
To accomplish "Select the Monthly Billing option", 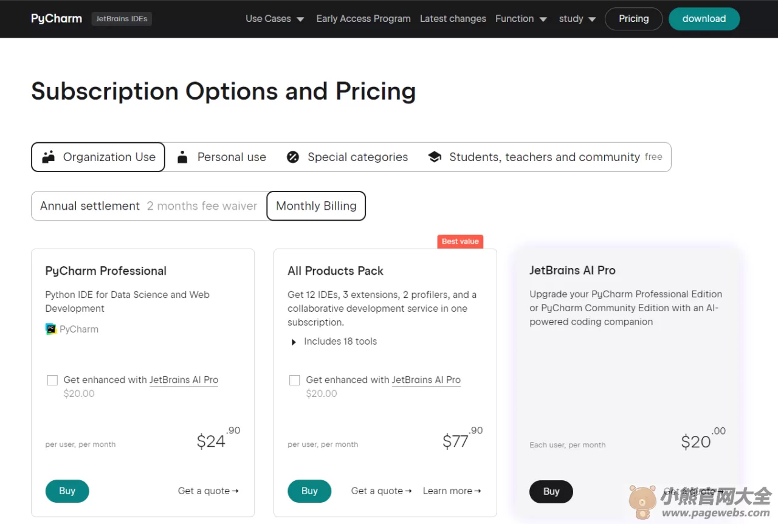I will [316, 206].
